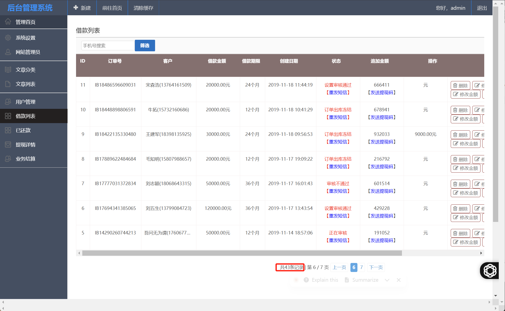Image resolution: width=505 pixels, height=311 pixels.
Task: Click the blue 筛选 button
Action: coord(145,46)
